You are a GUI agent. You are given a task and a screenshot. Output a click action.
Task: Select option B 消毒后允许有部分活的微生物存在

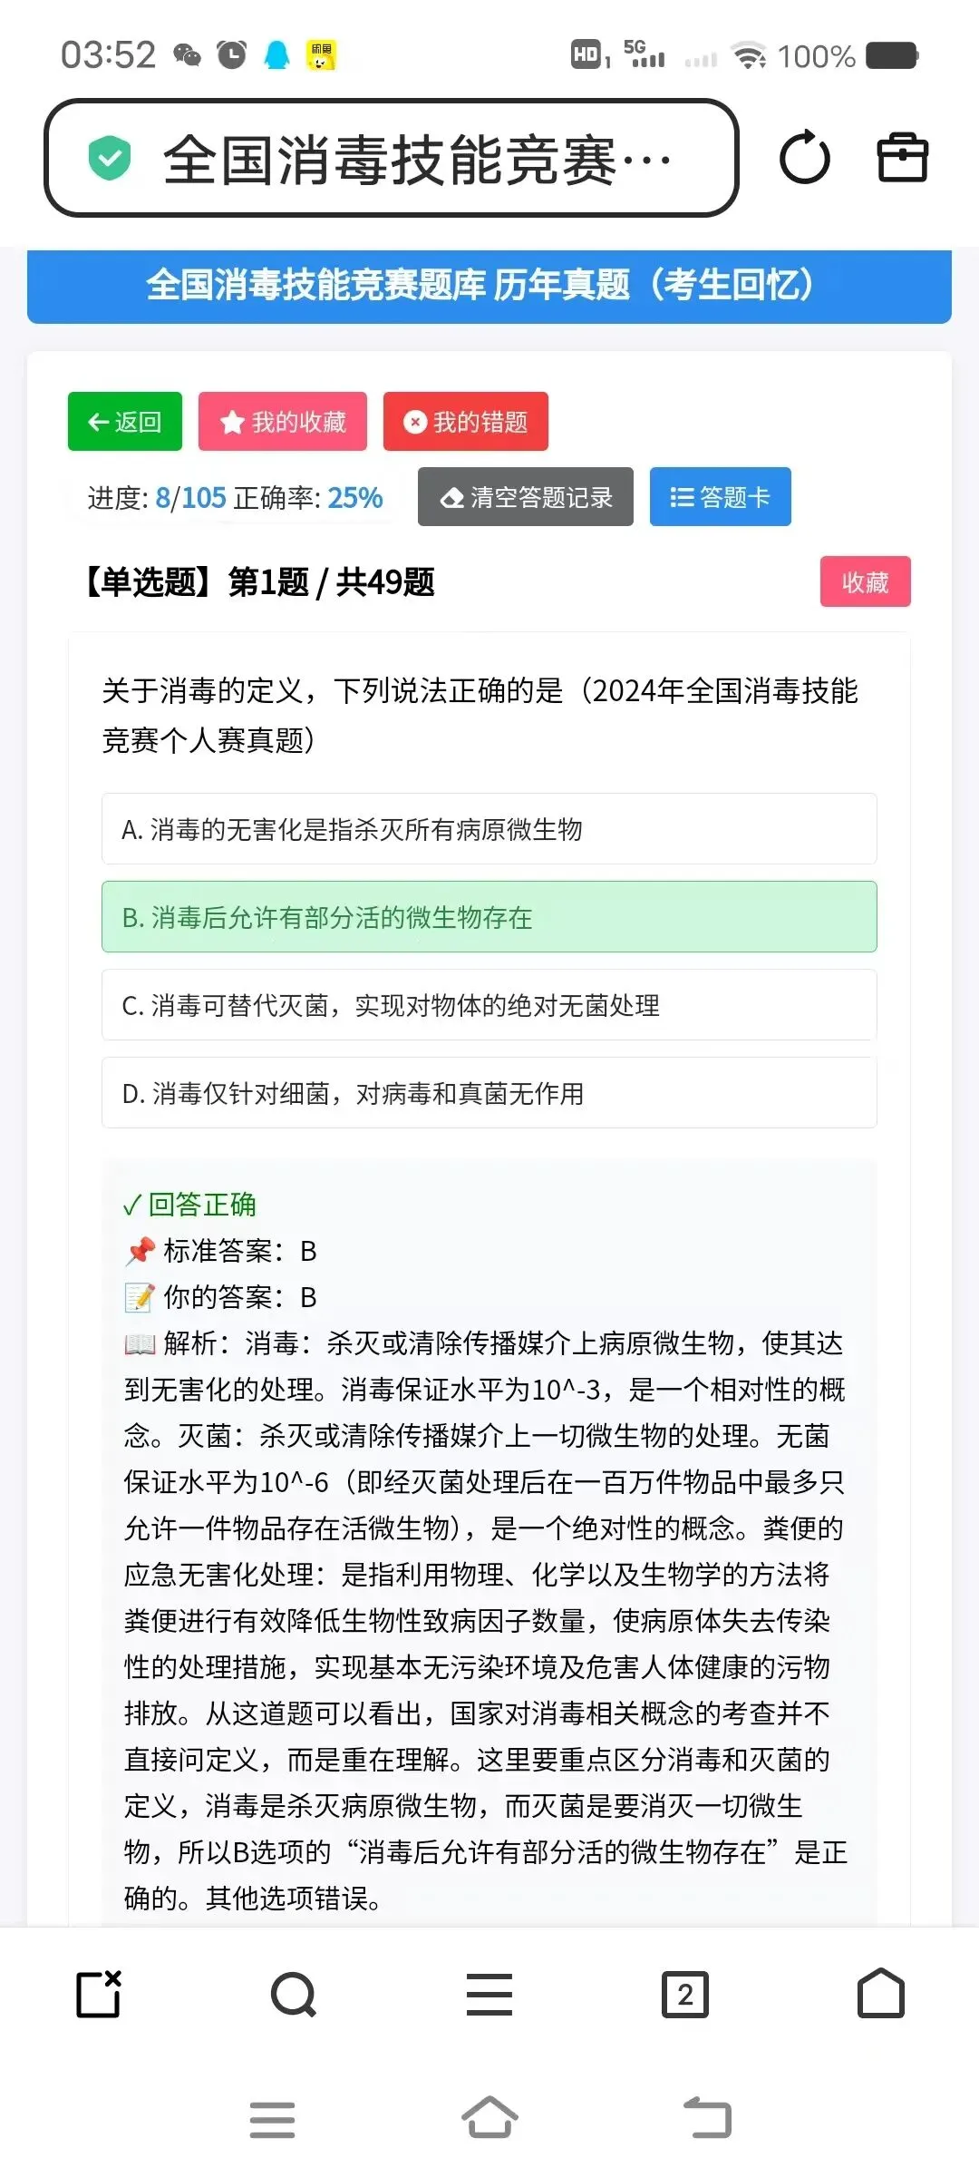[489, 917]
